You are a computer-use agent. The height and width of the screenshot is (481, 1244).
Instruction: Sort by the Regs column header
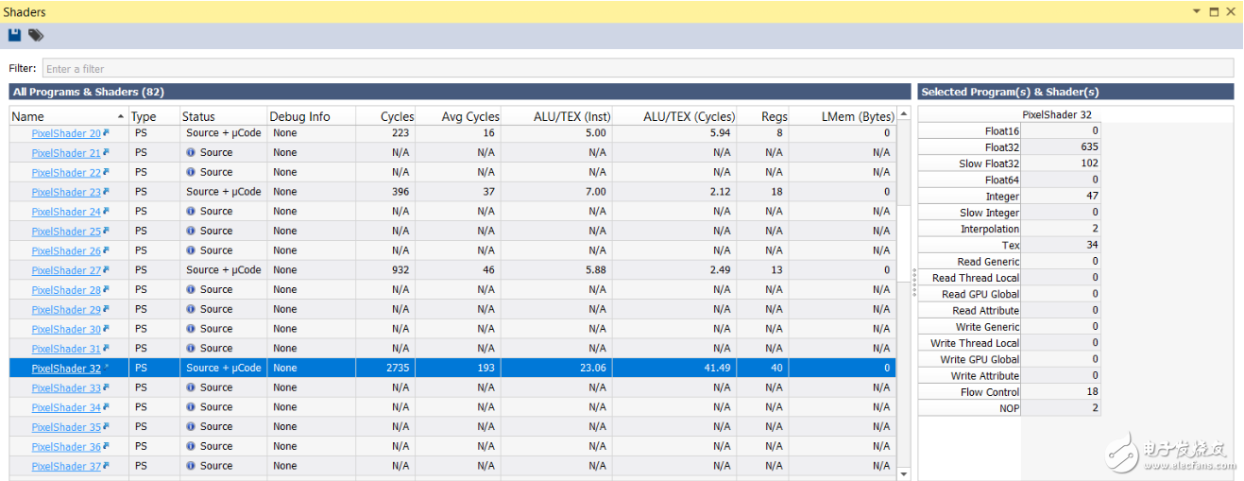[x=774, y=116]
